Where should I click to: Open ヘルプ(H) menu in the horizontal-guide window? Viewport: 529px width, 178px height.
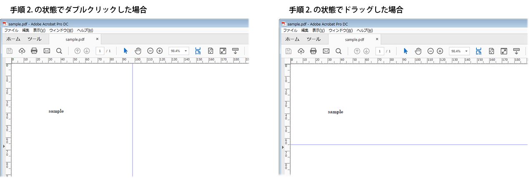[364, 30]
